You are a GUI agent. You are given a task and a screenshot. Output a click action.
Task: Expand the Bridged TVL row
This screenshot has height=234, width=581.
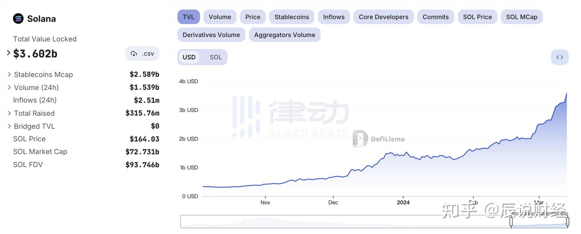click(9, 126)
